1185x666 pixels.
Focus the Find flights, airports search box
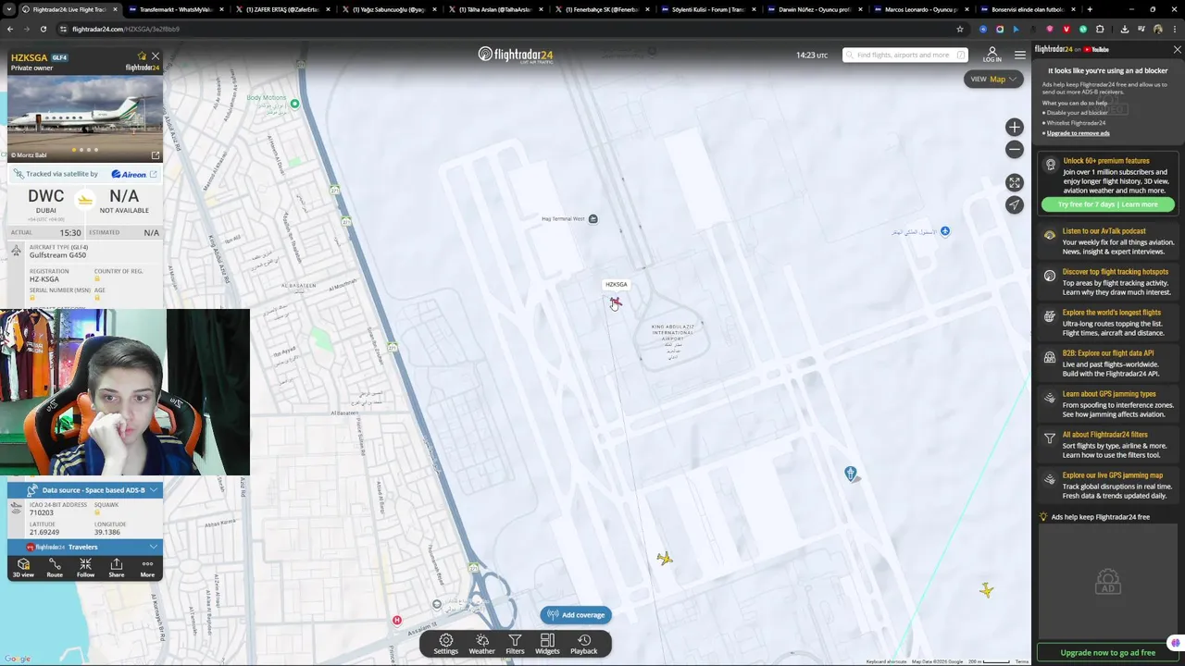(904, 55)
